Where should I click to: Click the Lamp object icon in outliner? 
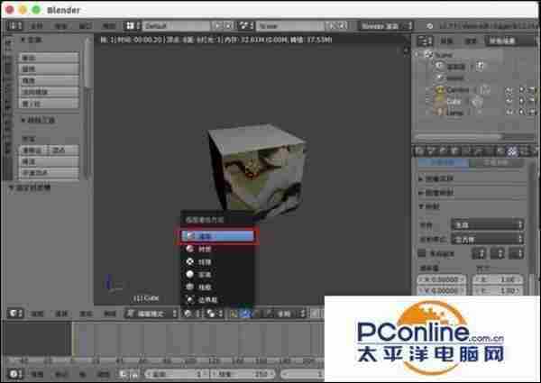(440, 112)
